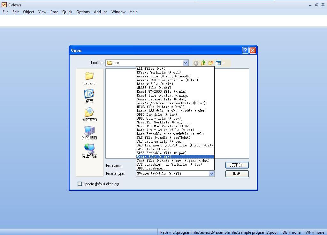Tick the Update default directory checkbox

[80, 184]
